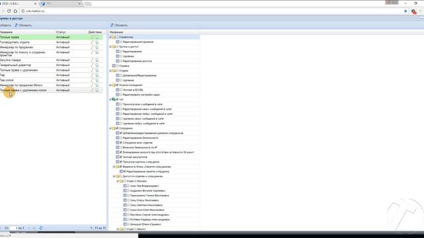Click the copy icon for Полные права row
The width and height of the screenshot is (424, 238).
tap(97, 37)
